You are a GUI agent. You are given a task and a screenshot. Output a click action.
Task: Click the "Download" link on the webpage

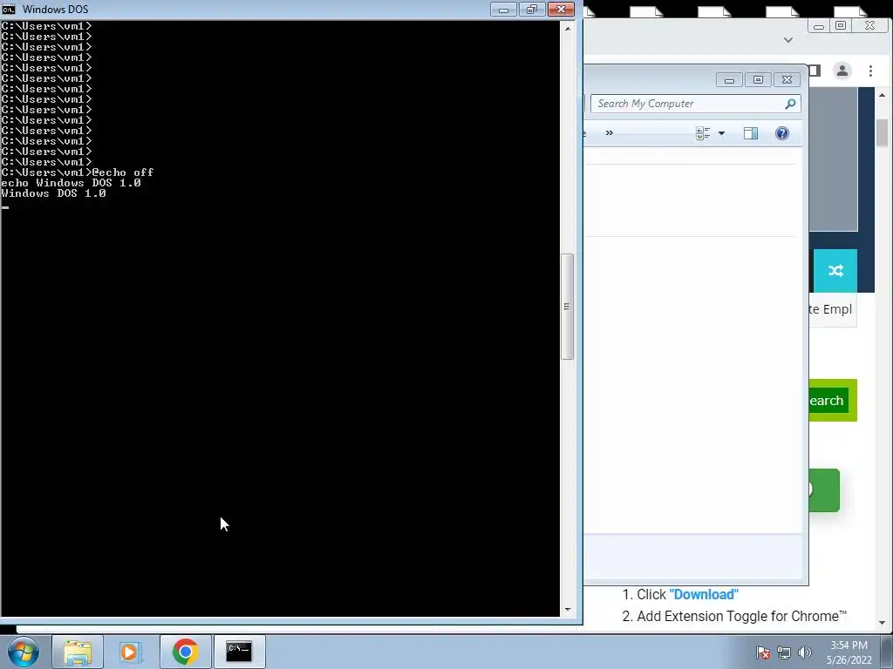[x=704, y=594]
